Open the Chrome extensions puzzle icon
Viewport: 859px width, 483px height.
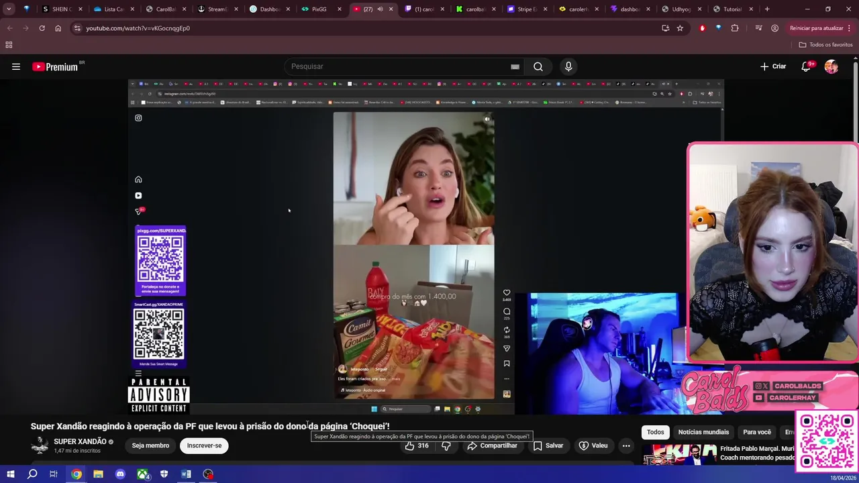pyautogui.click(x=735, y=28)
